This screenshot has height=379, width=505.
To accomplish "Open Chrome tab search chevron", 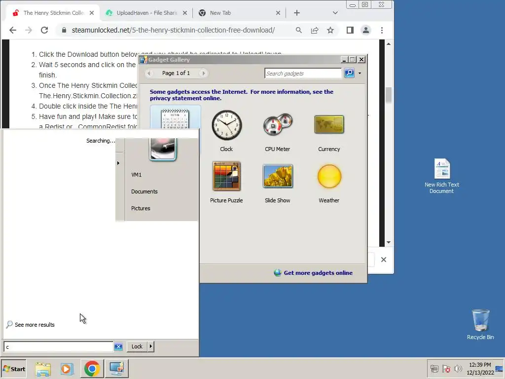I will [x=335, y=13].
